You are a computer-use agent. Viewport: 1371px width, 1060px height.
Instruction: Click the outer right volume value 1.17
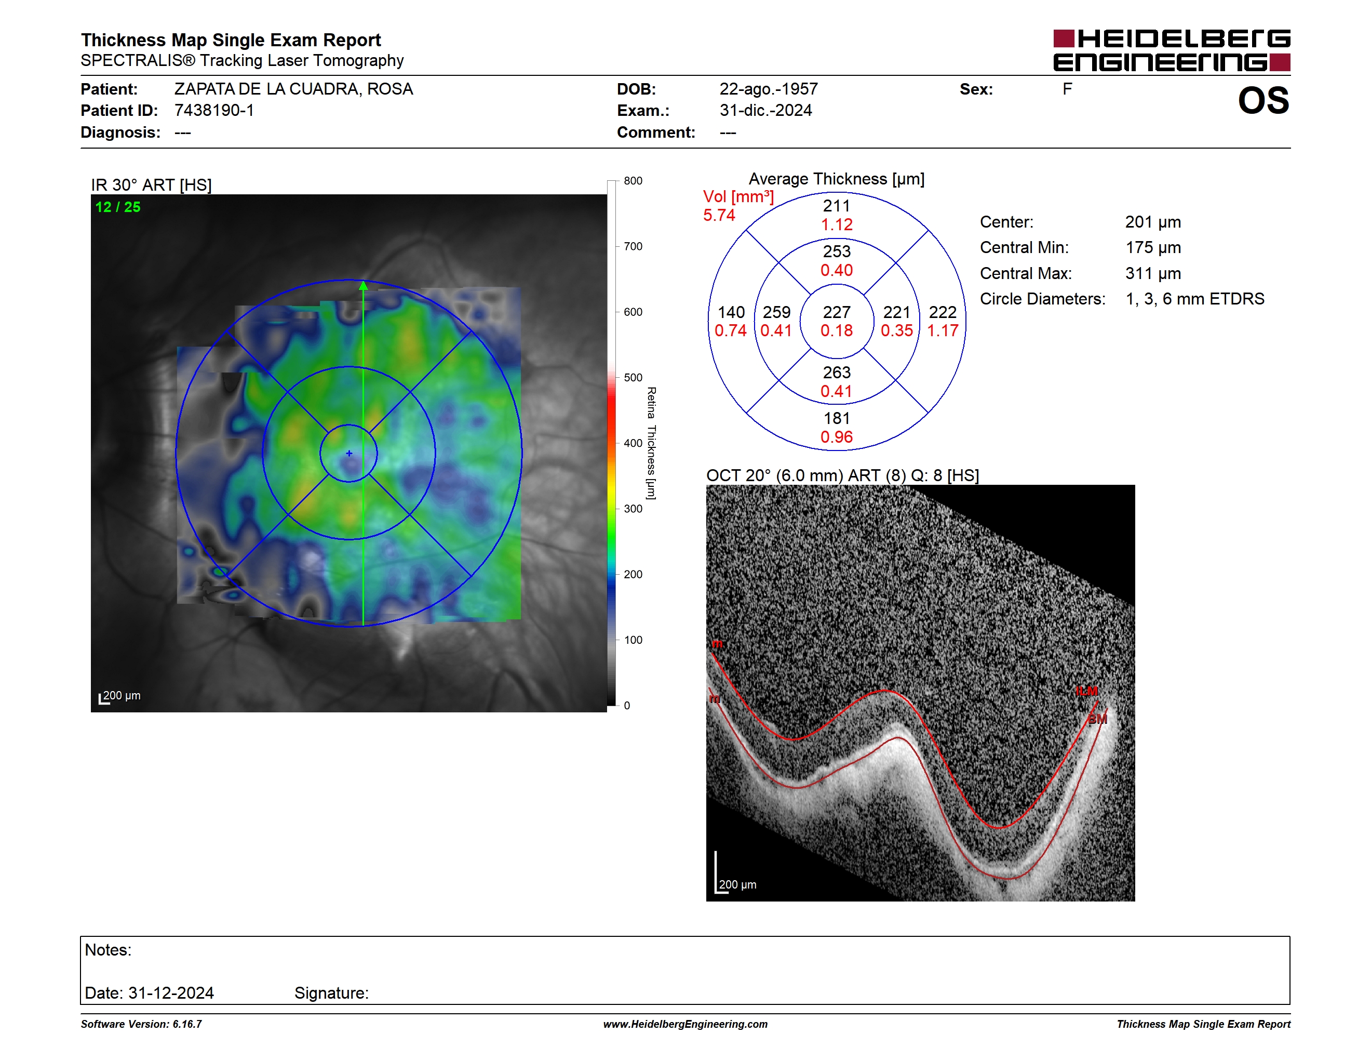pyautogui.click(x=943, y=331)
